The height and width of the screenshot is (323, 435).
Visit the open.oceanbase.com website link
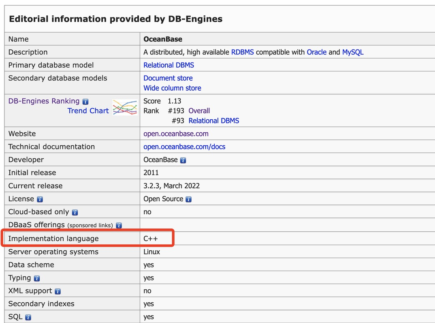pyautogui.click(x=176, y=134)
